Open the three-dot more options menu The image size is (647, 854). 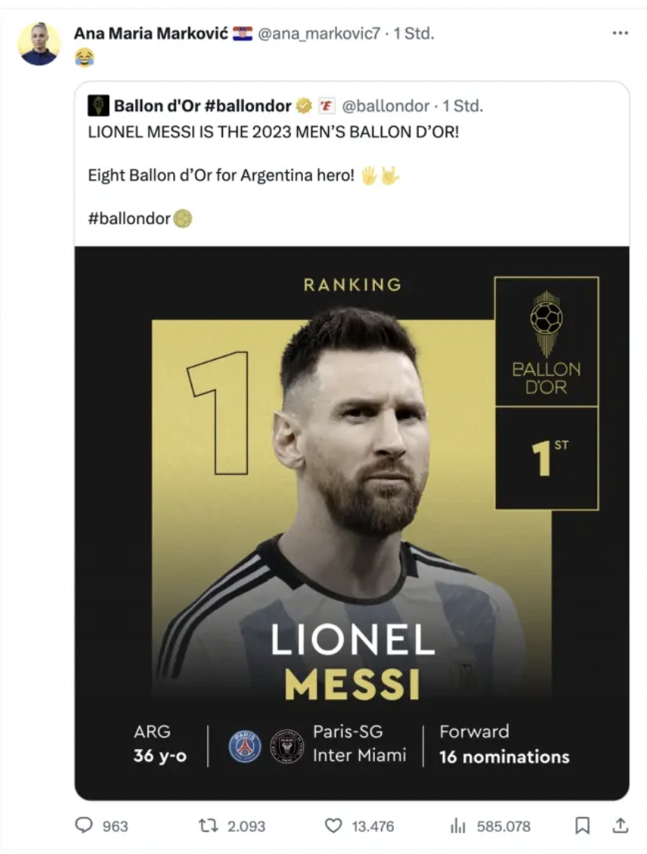pyautogui.click(x=620, y=33)
